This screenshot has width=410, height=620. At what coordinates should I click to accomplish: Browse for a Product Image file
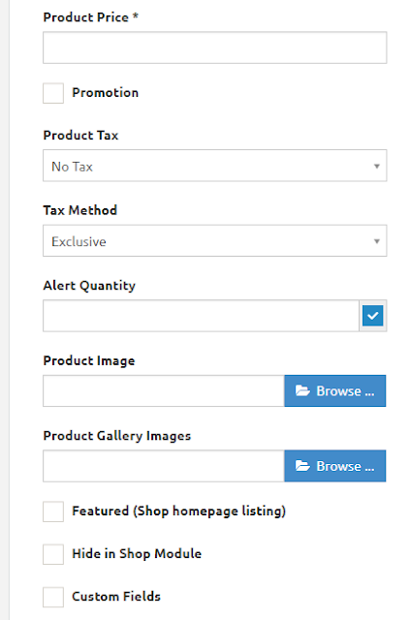334,390
